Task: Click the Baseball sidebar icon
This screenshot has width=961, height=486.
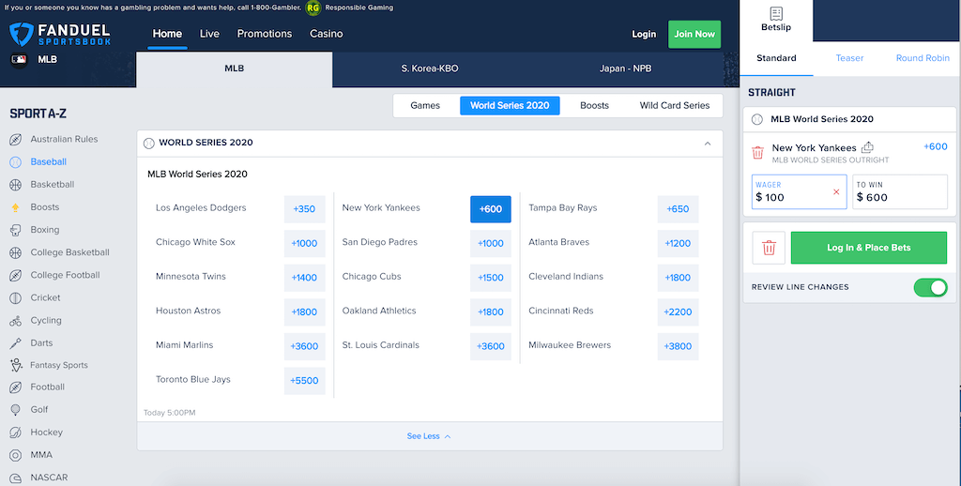Action: (x=16, y=162)
